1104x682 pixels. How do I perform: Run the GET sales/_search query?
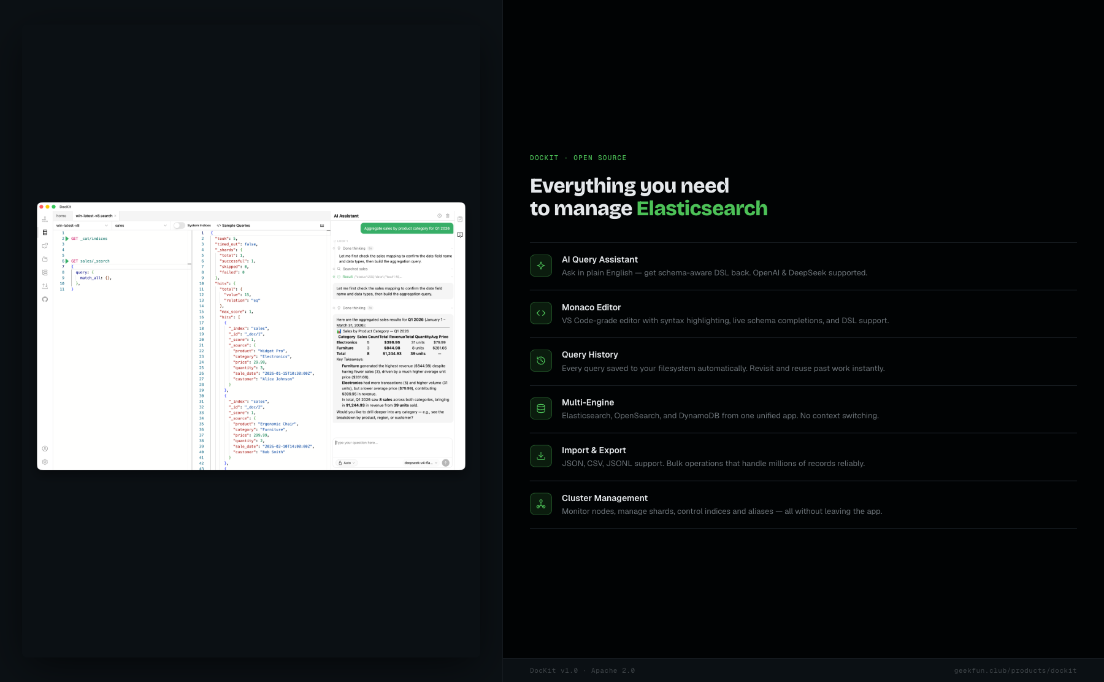[x=67, y=261]
